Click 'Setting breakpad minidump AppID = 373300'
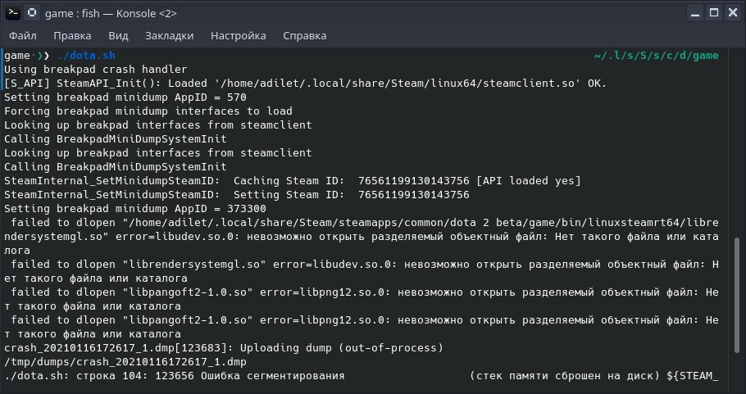Screen dimensions: 746x394 135,209
